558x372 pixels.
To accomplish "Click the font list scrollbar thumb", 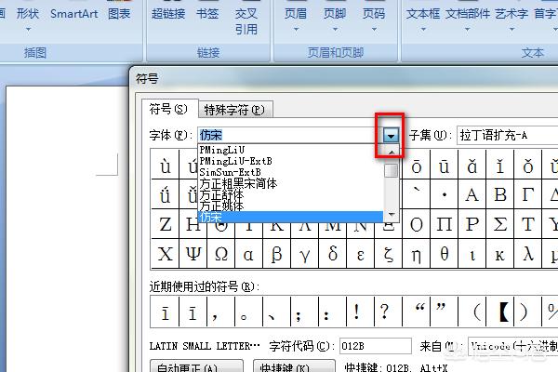I will pos(392,170).
